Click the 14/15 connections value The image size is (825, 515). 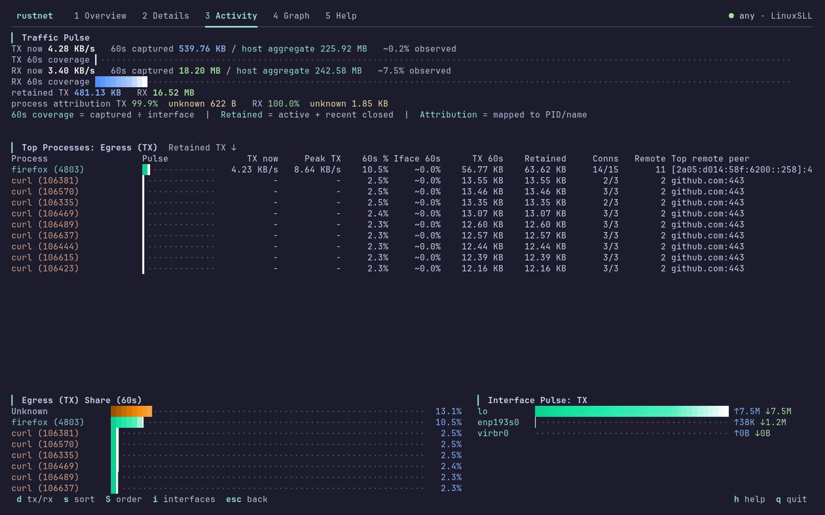coord(605,170)
